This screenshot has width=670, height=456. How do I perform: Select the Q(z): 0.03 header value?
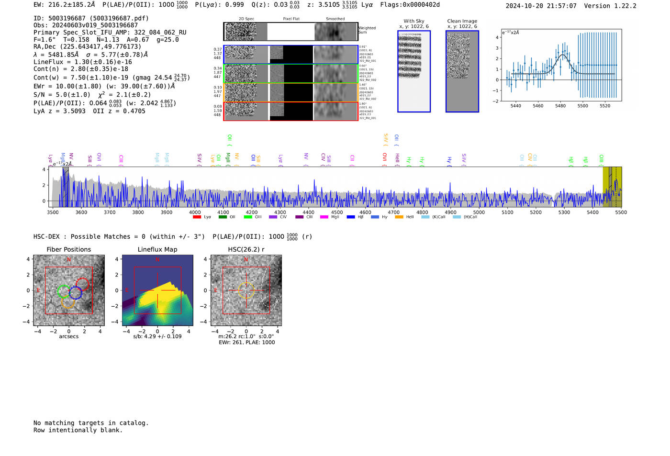[276, 5]
